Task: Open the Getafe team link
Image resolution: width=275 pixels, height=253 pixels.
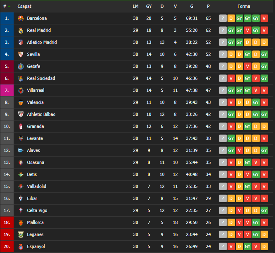Action: coord(33,66)
